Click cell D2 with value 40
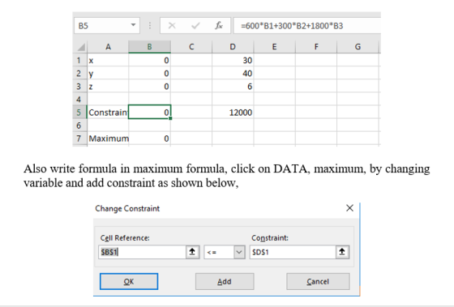Viewport: 454px width, 307px height. (x=233, y=73)
